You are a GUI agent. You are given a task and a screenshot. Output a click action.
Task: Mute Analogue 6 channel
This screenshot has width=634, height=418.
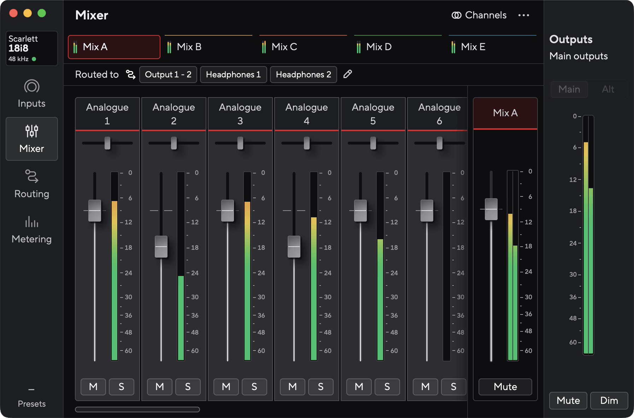point(425,387)
